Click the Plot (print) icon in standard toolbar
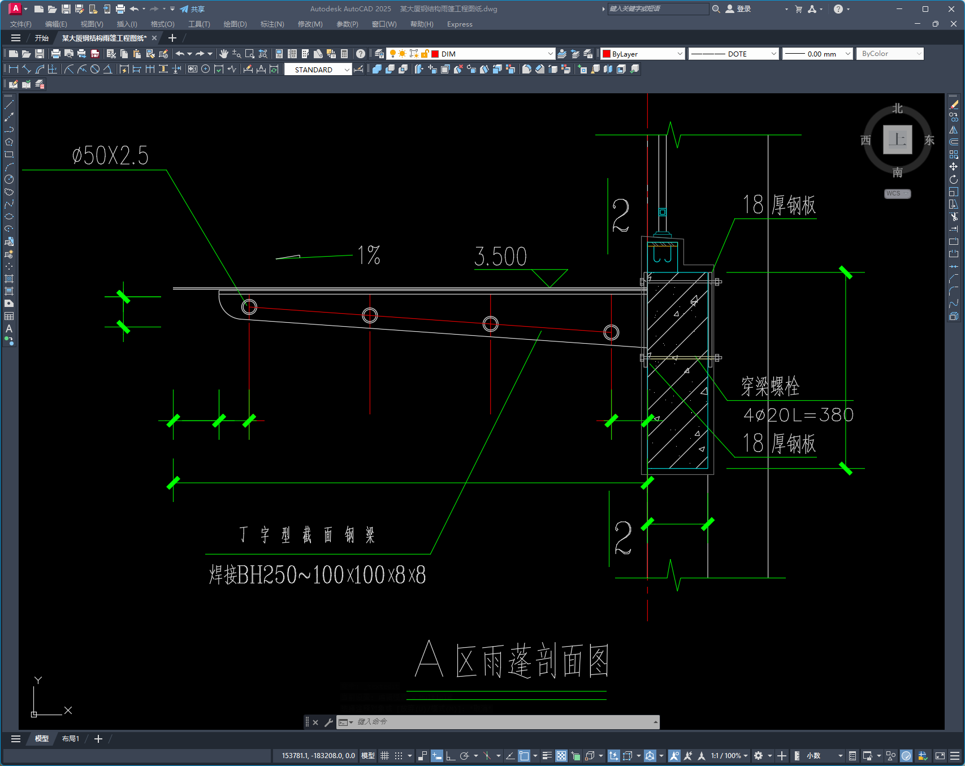Viewport: 965px width, 766px height. click(x=55, y=54)
